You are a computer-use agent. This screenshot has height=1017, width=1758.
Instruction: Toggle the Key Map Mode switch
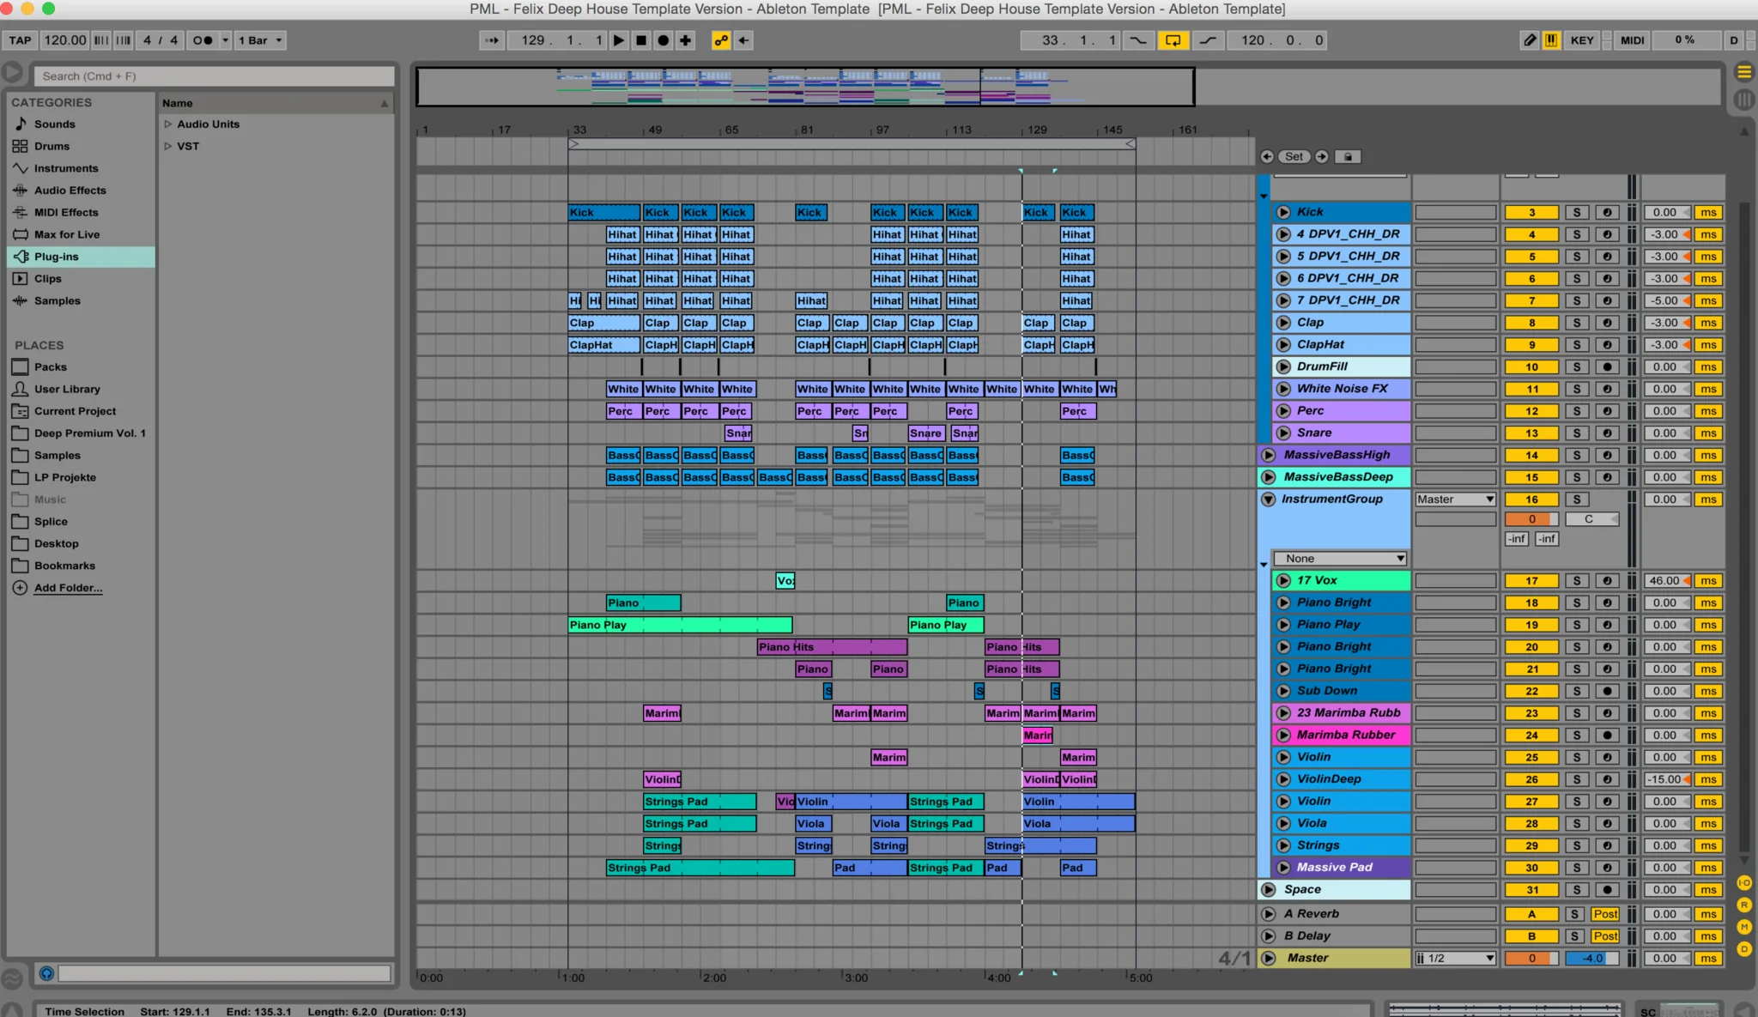pyautogui.click(x=1581, y=40)
